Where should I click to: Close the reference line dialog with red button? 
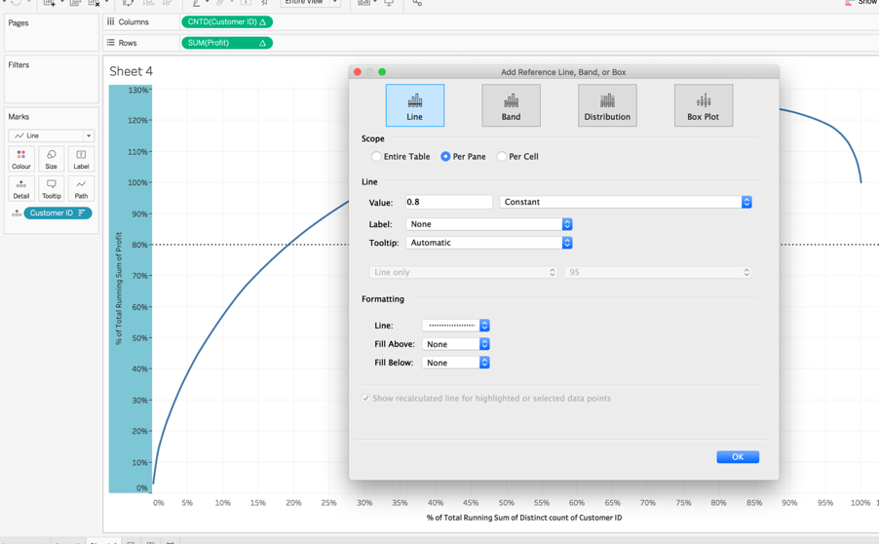tap(358, 72)
